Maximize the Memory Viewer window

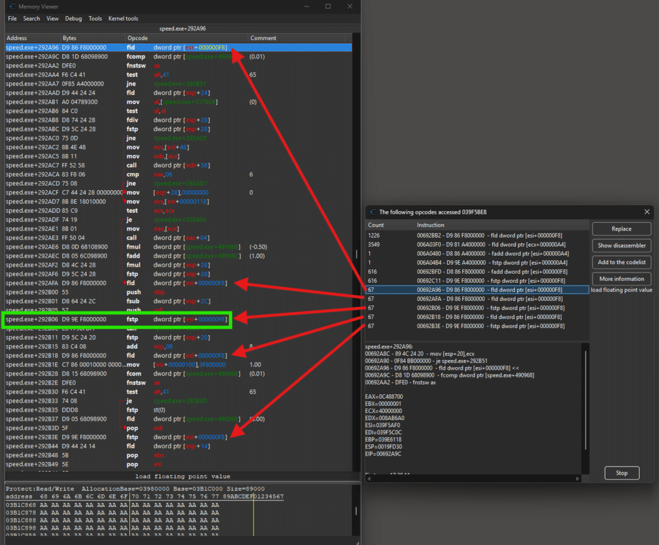[x=328, y=6]
